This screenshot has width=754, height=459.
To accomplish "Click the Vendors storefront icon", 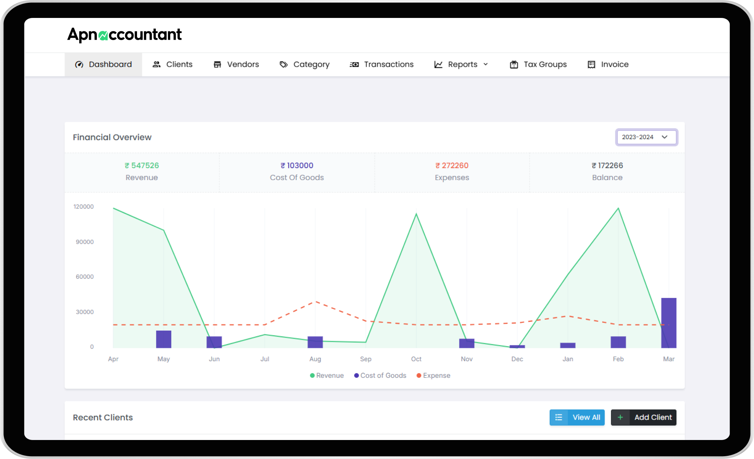I will pos(217,64).
